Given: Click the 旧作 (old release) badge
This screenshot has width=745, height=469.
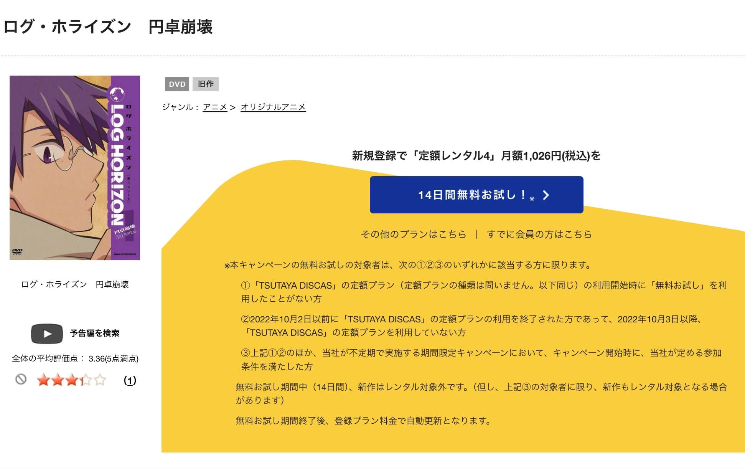Looking at the screenshot, I should tap(206, 84).
